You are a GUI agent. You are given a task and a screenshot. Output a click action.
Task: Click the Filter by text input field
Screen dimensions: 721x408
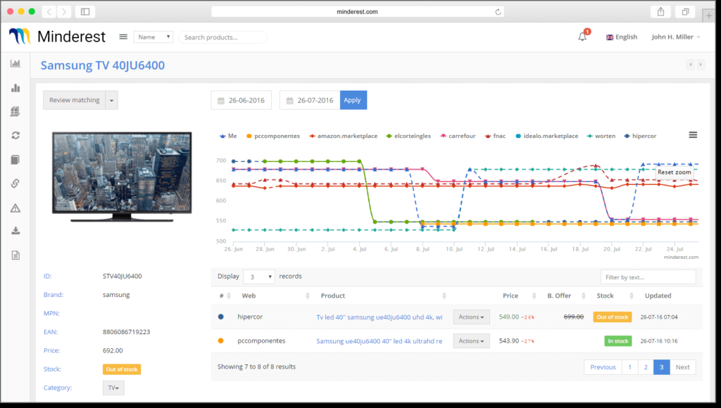648,277
